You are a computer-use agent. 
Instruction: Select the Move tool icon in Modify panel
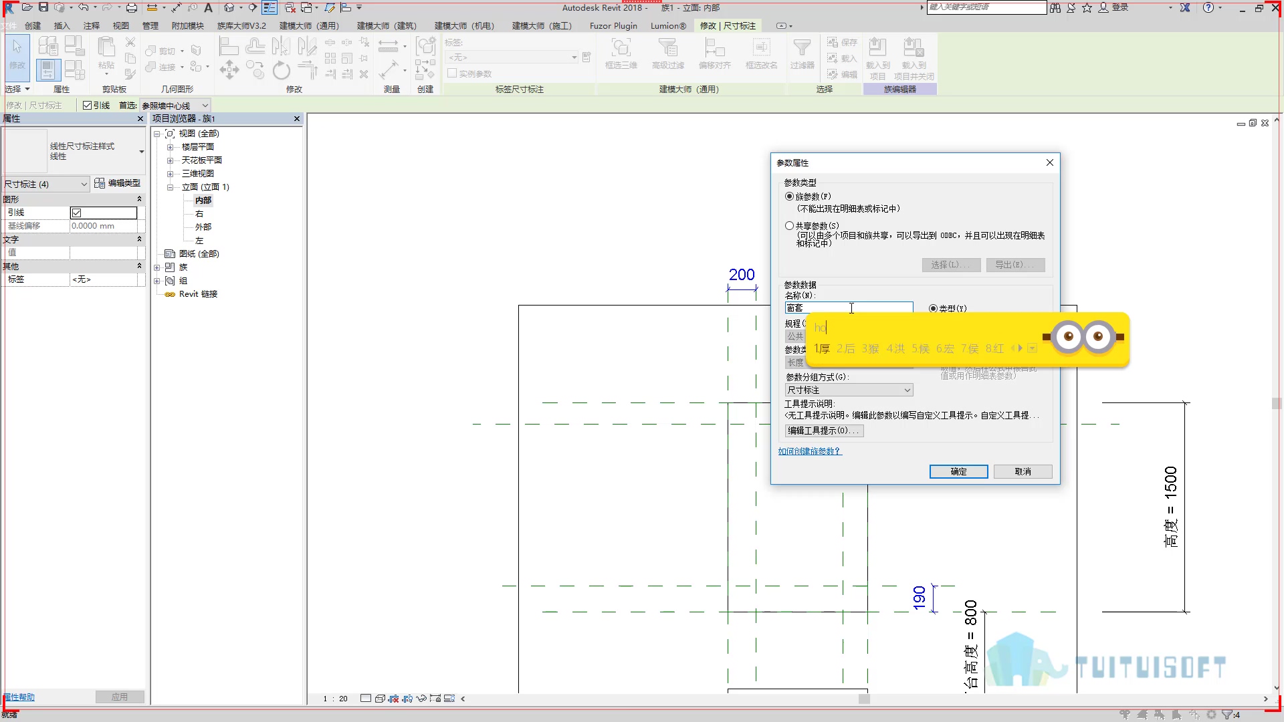click(229, 70)
